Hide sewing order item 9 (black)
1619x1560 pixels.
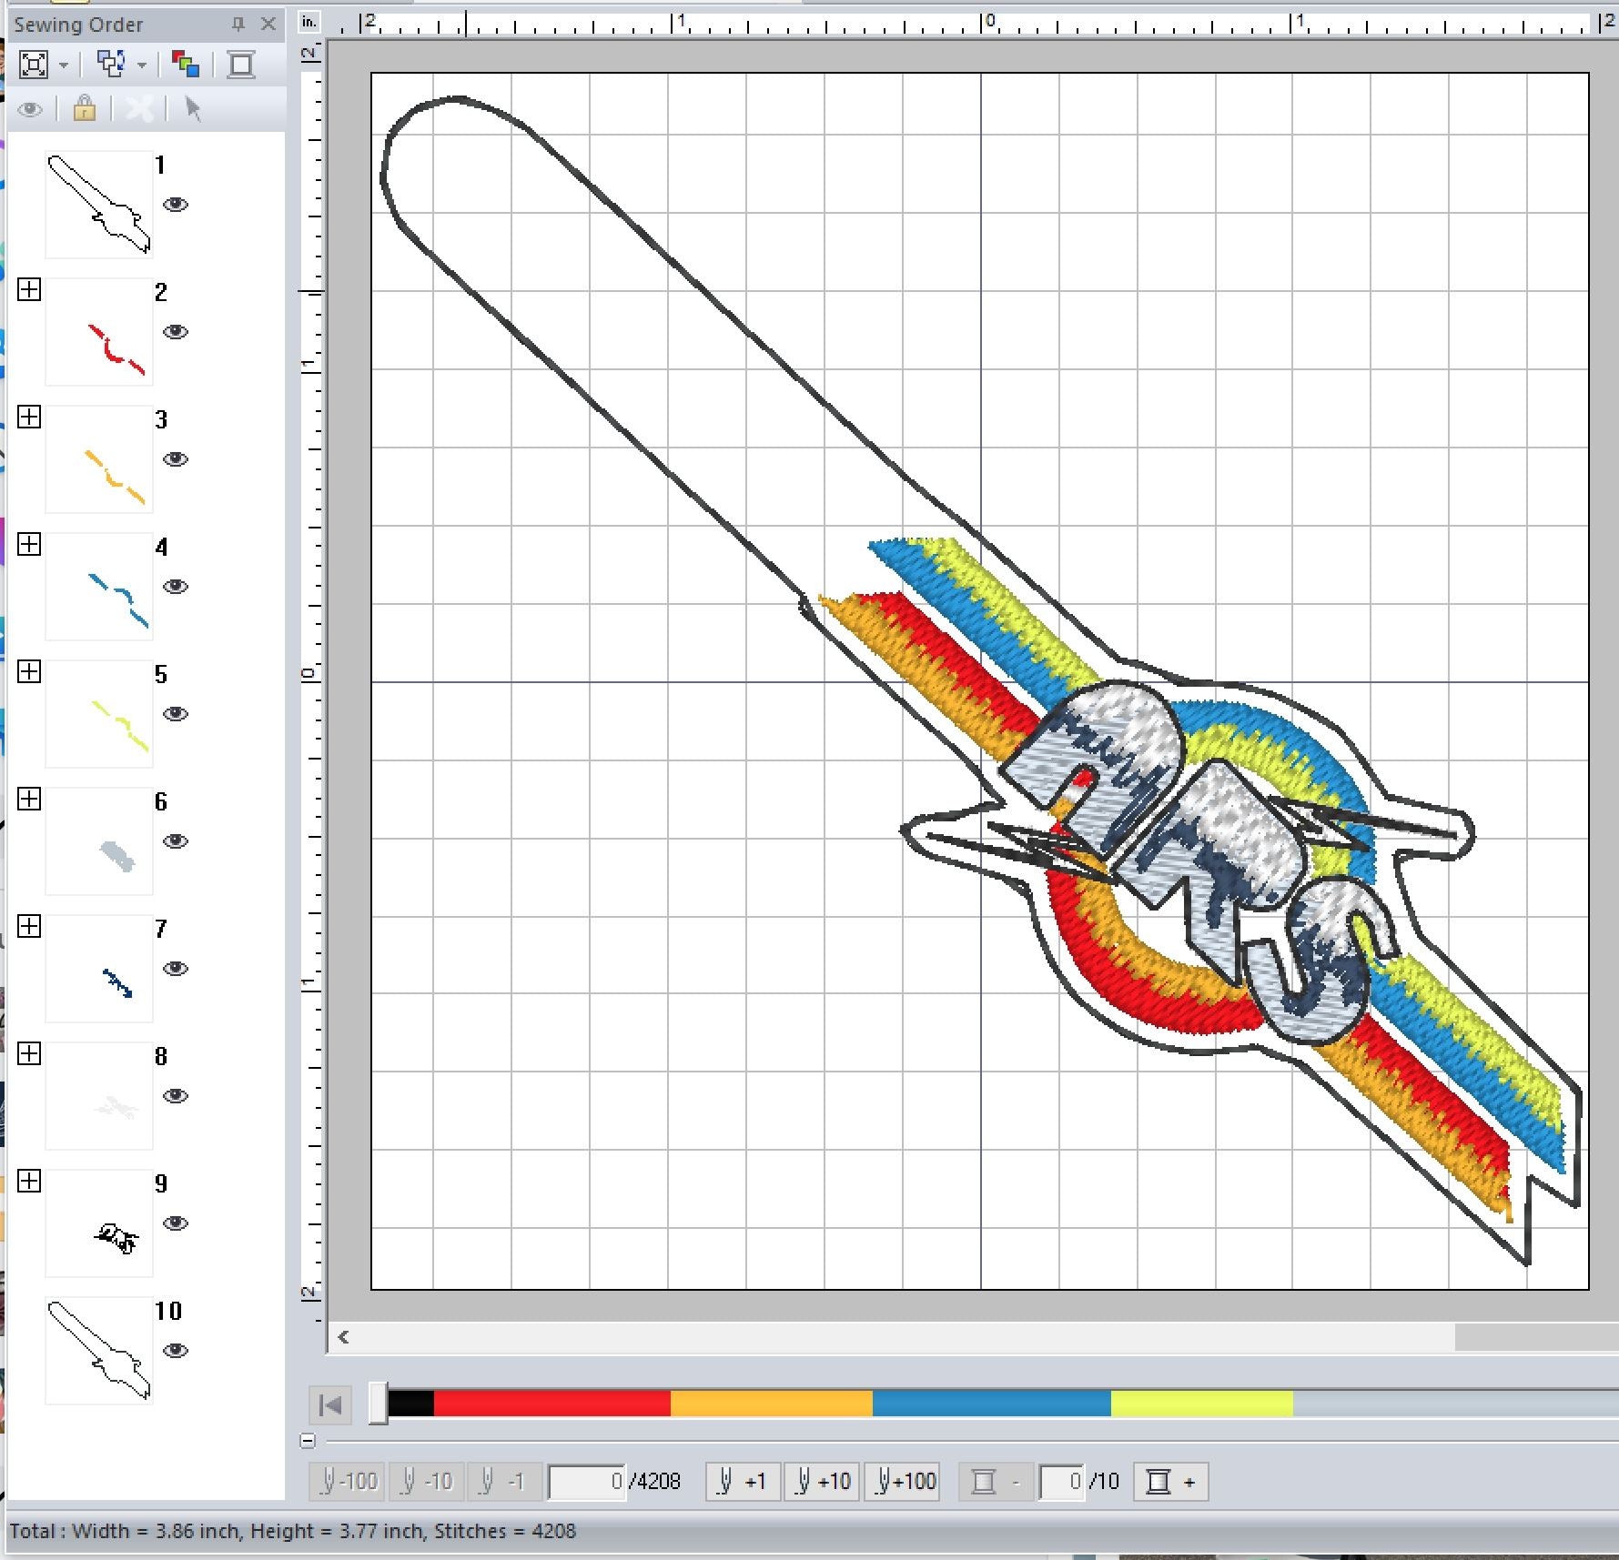click(176, 1223)
